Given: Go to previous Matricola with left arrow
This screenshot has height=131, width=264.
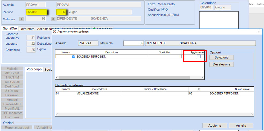Looking at the screenshot, I should pos(22,19).
